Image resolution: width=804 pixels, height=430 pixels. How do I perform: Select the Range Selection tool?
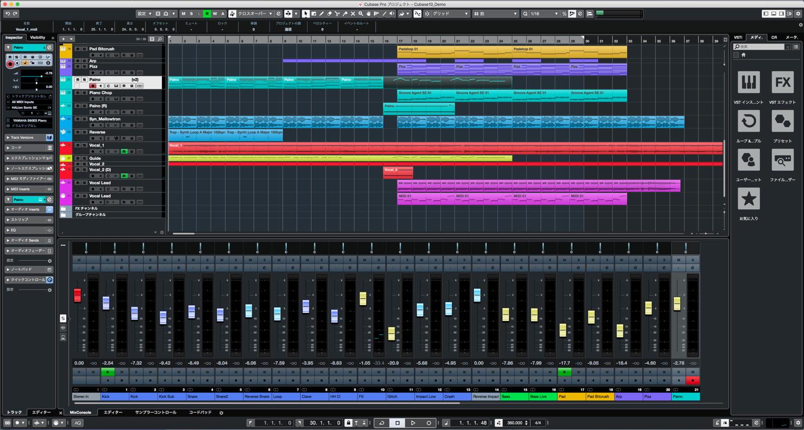pyautogui.click(x=313, y=14)
